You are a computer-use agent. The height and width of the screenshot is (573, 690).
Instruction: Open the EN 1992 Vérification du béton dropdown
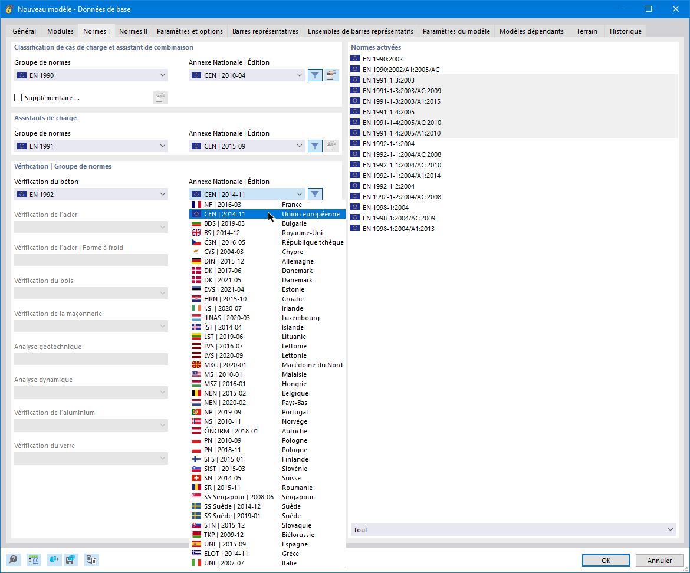coord(91,195)
